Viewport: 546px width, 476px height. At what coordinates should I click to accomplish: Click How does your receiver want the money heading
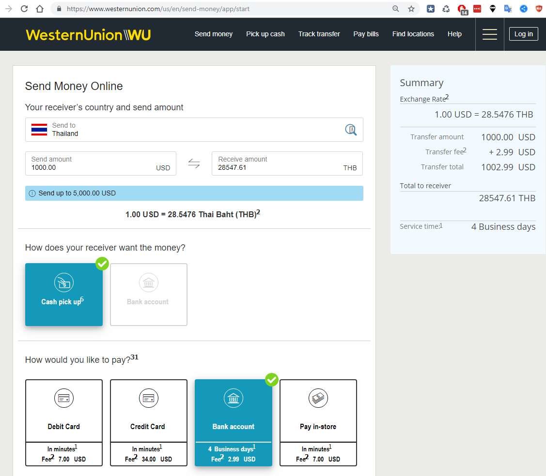(105, 248)
